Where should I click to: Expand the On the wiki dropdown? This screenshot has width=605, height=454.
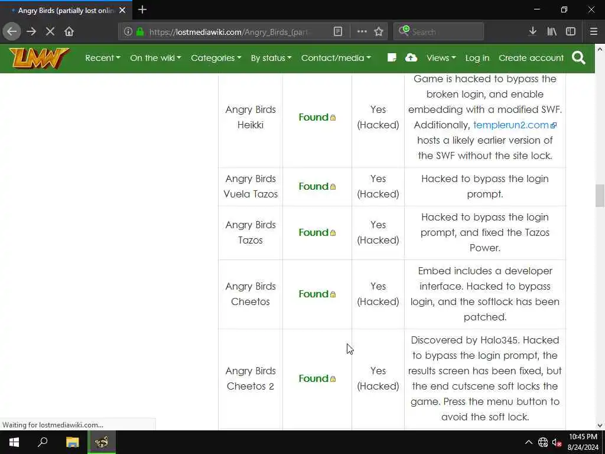[x=155, y=58]
